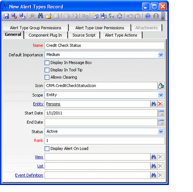Search for an Entity using binoculars button
The width and height of the screenshot is (193, 192).
153,104
